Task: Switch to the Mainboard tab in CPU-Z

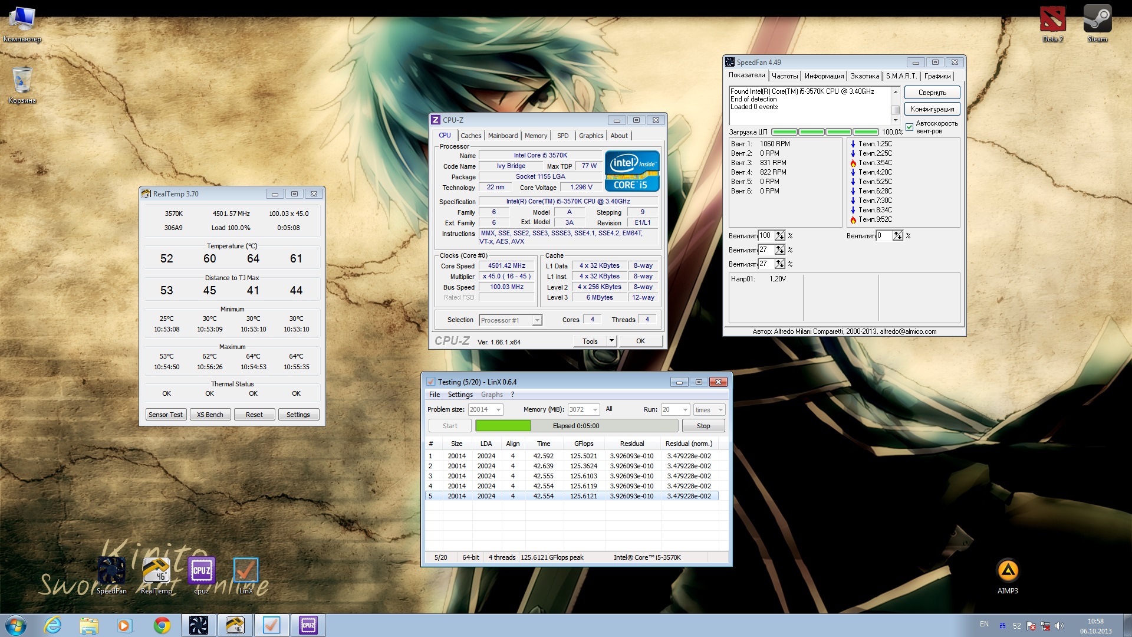Action: coord(502,136)
